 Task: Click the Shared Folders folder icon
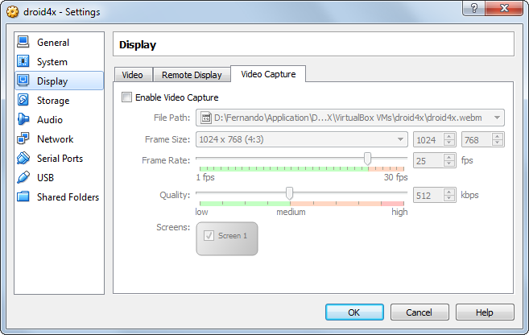[23, 196]
